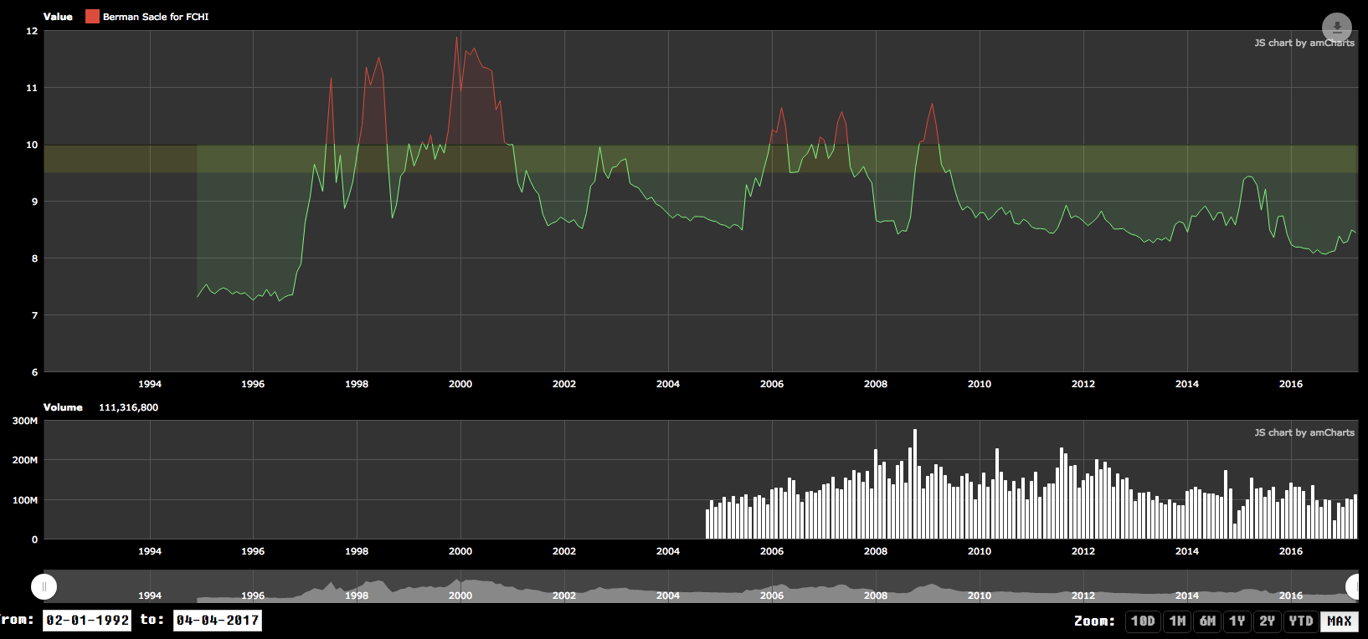Toggle the Berman Sacle for FCHI legend marker
Screen dimensions: 1368x639
click(x=92, y=17)
